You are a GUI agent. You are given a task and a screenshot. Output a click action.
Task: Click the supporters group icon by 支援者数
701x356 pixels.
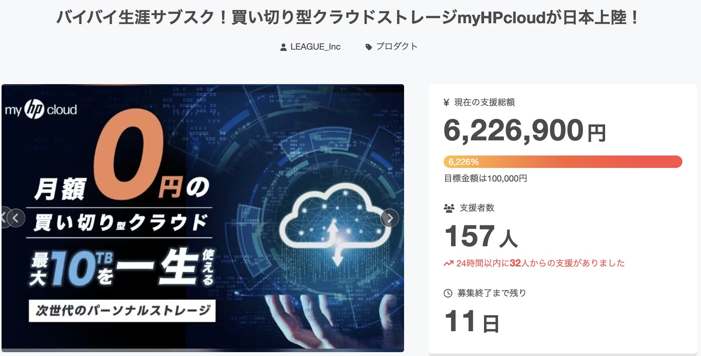tap(449, 208)
